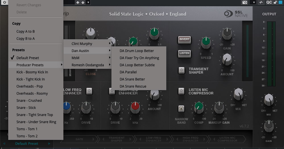Click the MAKEUP GAIN knob
The width and height of the screenshot is (284, 149).
(219, 107)
